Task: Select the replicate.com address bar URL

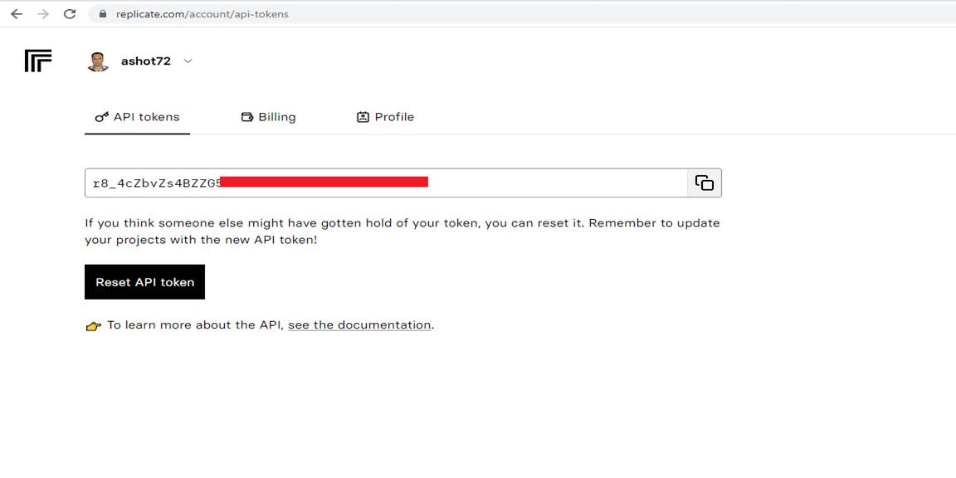Action: (202, 14)
